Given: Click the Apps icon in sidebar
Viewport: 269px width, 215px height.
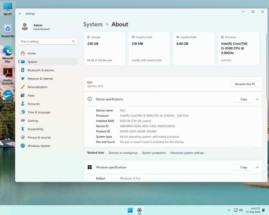Looking at the screenshot, I should (x=23, y=95).
